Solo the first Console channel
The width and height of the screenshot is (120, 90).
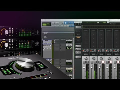[84, 62]
